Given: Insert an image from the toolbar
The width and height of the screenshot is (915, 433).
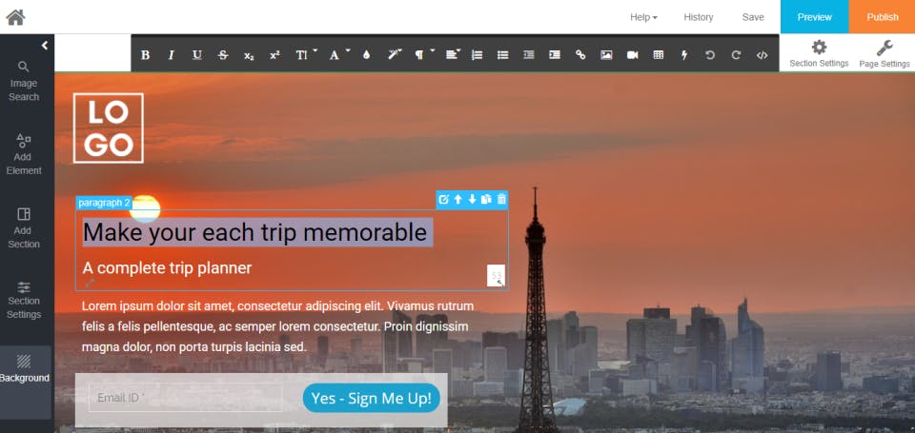Looking at the screenshot, I should pyautogui.click(x=606, y=55).
